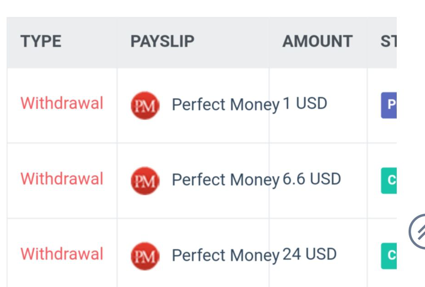Select Perfect Money text in third row
Viewport: 425px width, 287px height.
click(225, 255)
